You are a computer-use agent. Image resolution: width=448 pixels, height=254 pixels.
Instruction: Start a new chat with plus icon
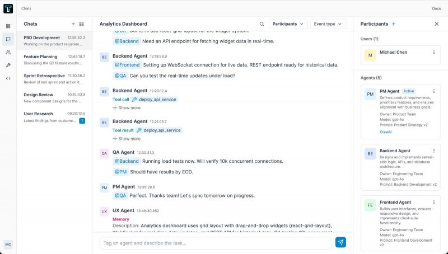73,24
